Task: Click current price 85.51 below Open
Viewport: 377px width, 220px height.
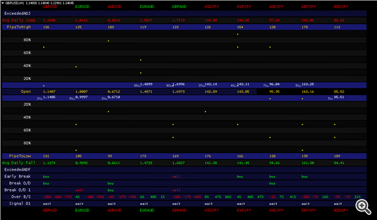Action: (339, 97)
